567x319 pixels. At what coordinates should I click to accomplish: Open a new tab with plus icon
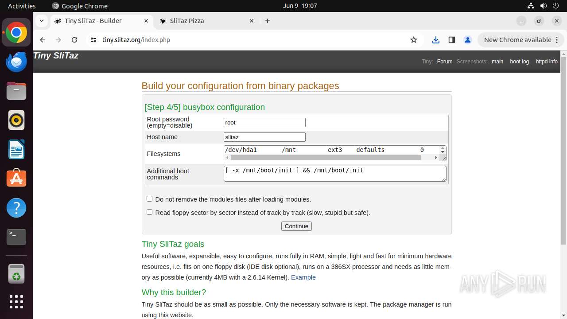click(268, 21)
